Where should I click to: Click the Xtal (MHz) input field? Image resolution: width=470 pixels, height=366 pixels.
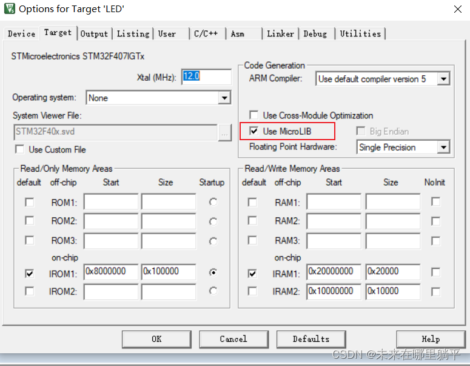(207, 77)
